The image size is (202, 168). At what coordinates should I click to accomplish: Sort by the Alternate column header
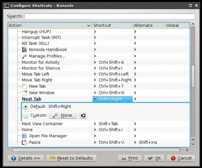point(148,25)
